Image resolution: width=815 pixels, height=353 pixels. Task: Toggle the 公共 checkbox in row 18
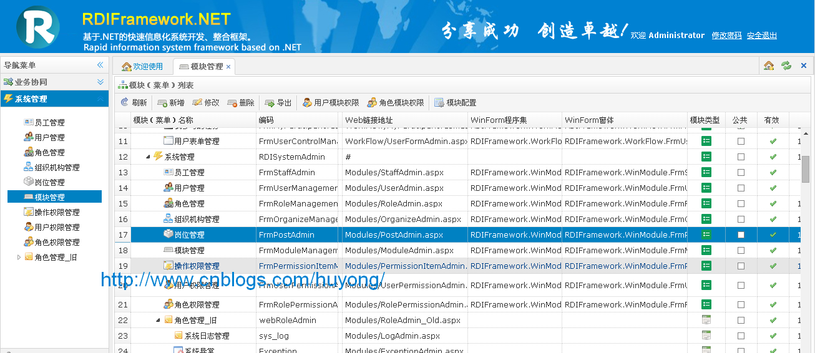(741, 251)
